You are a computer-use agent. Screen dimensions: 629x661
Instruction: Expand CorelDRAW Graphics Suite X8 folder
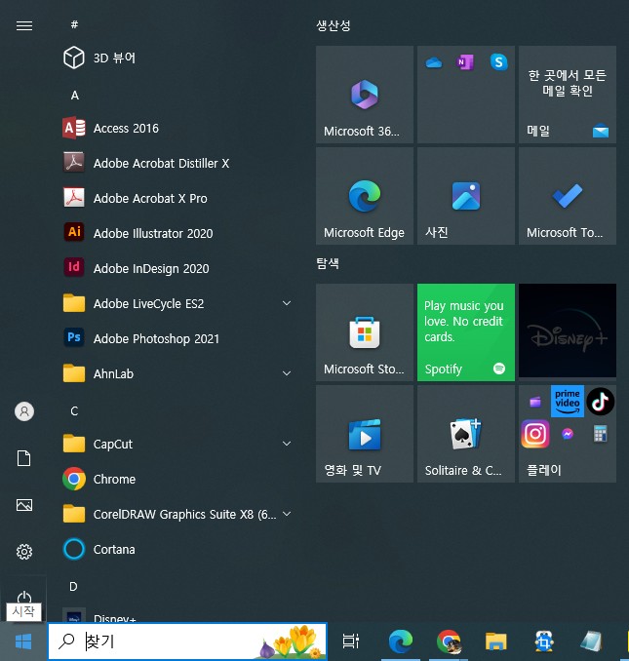tap(177, 514)
